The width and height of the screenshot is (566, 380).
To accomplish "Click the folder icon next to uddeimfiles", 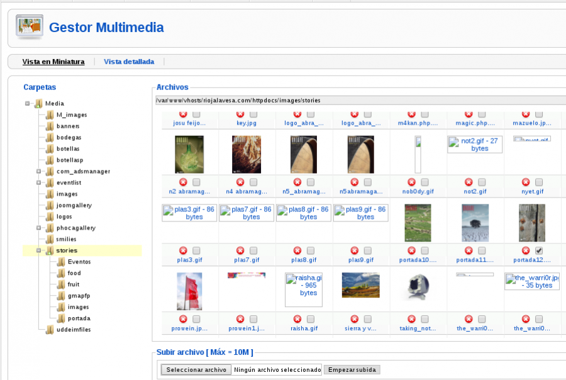I will [x=50, y=330].
